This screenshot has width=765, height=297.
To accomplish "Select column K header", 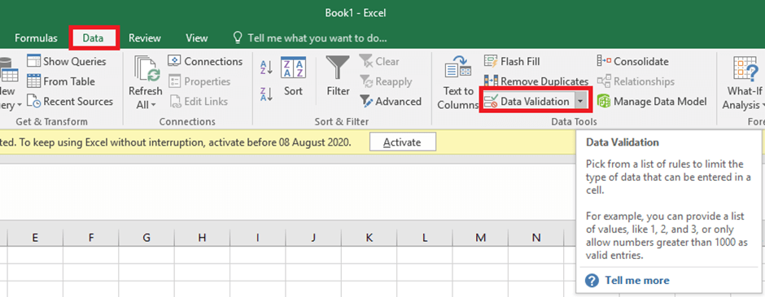I will pos(369,238).
